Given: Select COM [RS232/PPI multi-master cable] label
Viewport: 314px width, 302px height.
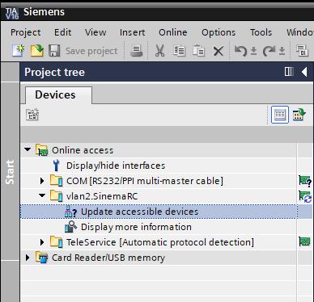Looking at the screenshot, I should (x=145, y=181).
